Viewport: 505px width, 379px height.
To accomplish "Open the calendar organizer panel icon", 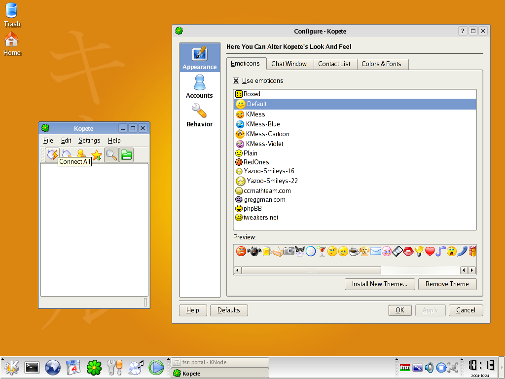I will [73, 368].
